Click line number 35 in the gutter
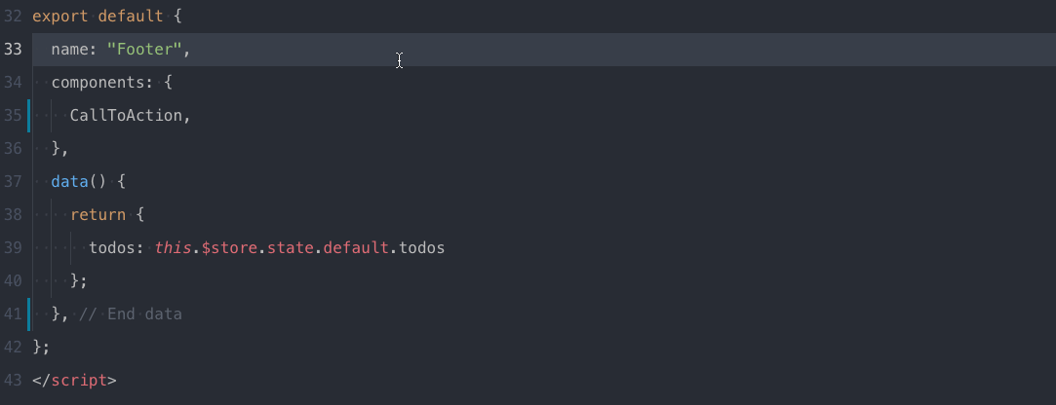Viewport: 1056px width, 405px height. pyautogui.click(x=13, y=115)
